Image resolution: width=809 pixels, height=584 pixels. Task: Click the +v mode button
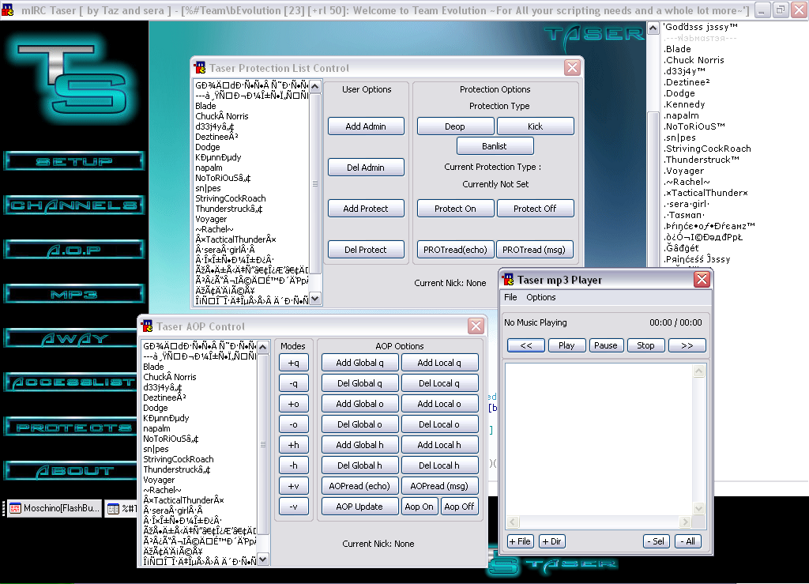[294, 486]
